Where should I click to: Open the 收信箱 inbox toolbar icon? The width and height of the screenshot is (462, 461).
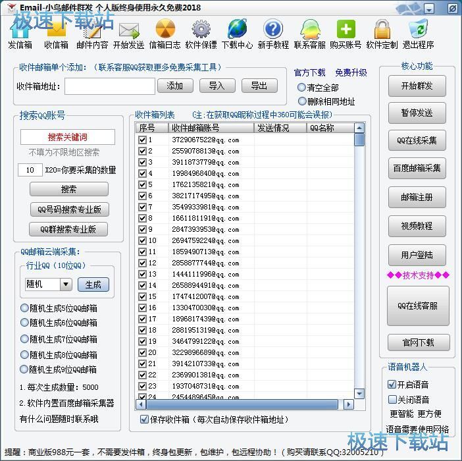pos(56,34)
